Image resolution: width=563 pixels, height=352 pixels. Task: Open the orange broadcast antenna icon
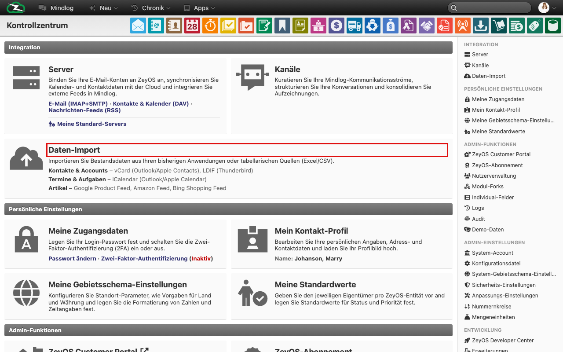pyautogui.click(x=463, y=26)
